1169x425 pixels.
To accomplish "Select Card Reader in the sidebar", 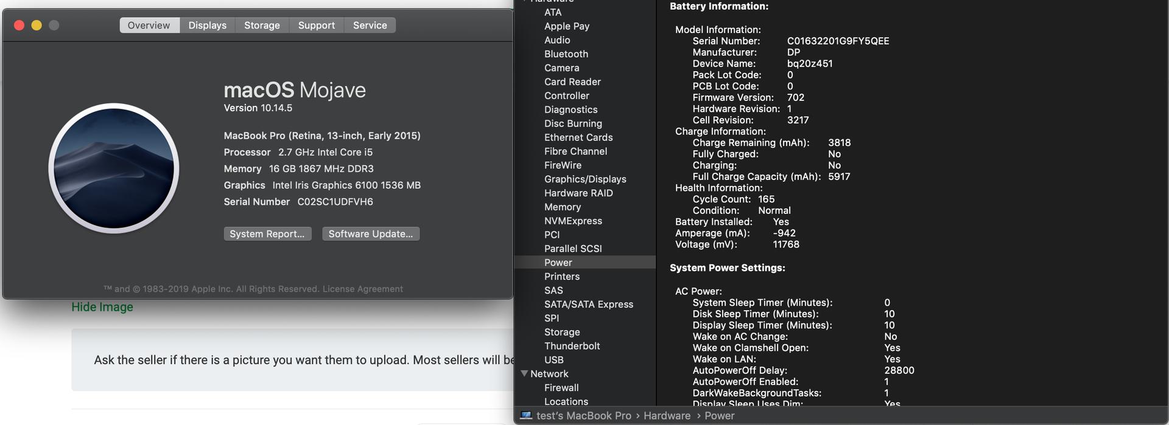I will coord(572,81).
